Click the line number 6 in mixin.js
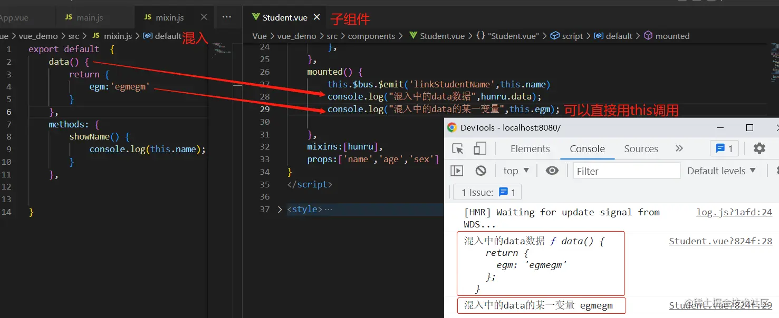779x318 pixels. pyautogui.click(x=9, y=112)
